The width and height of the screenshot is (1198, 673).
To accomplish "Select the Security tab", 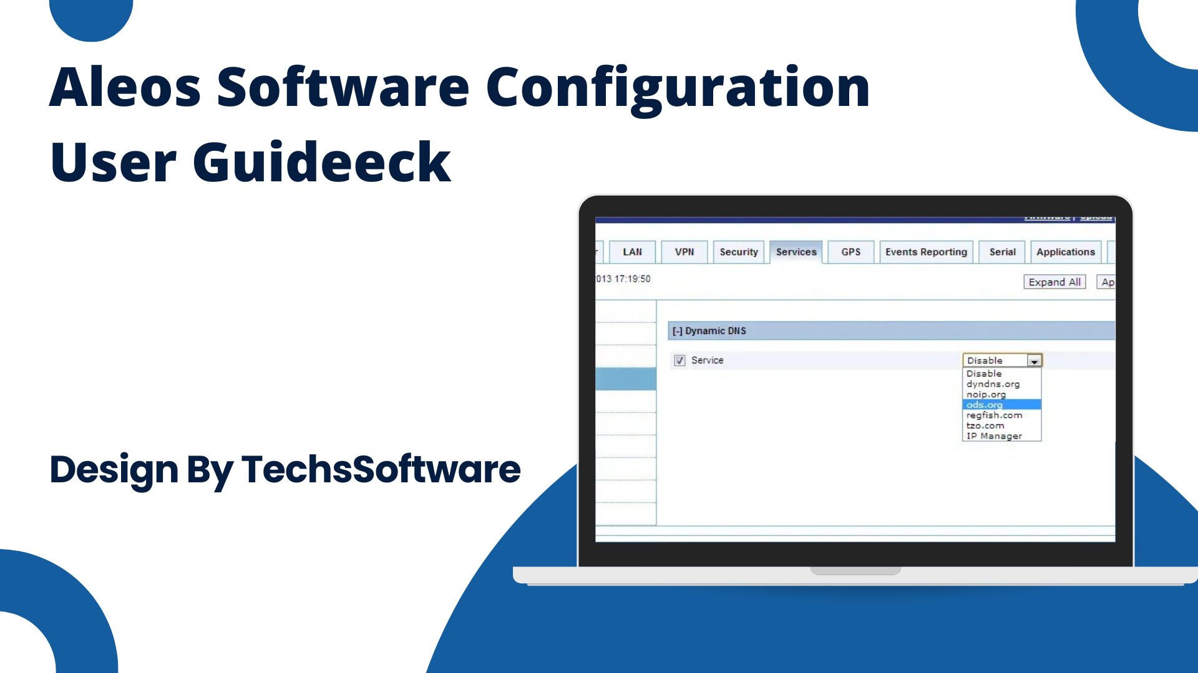I will pyautogui.click(x=738, y=252).
